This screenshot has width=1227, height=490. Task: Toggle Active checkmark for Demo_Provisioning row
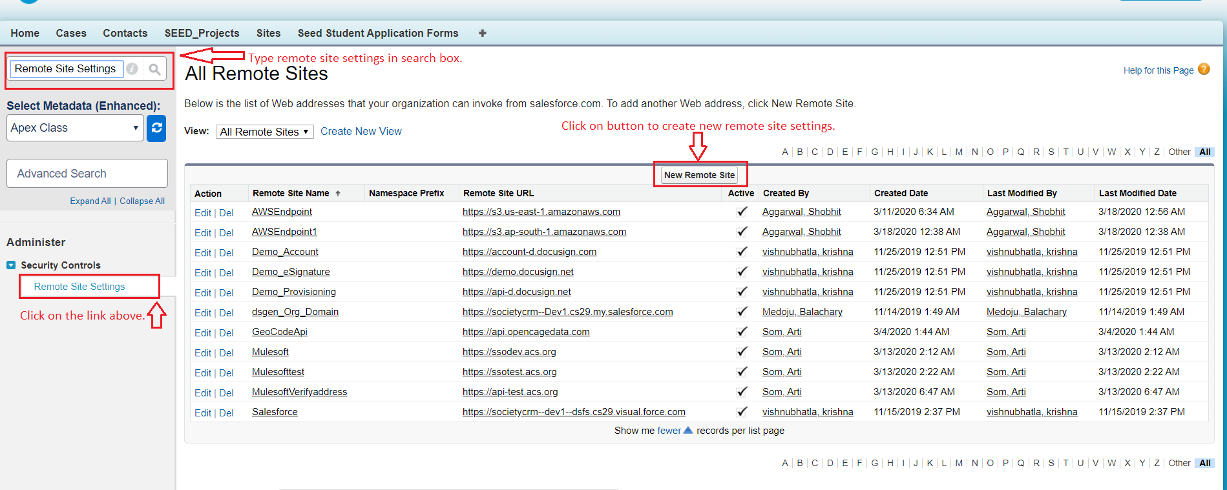(742, 291)
